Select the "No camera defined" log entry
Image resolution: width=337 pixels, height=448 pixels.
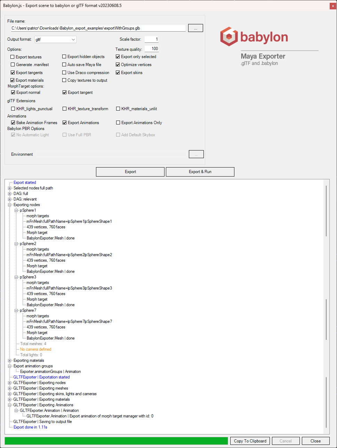click(x=35, y=349)
